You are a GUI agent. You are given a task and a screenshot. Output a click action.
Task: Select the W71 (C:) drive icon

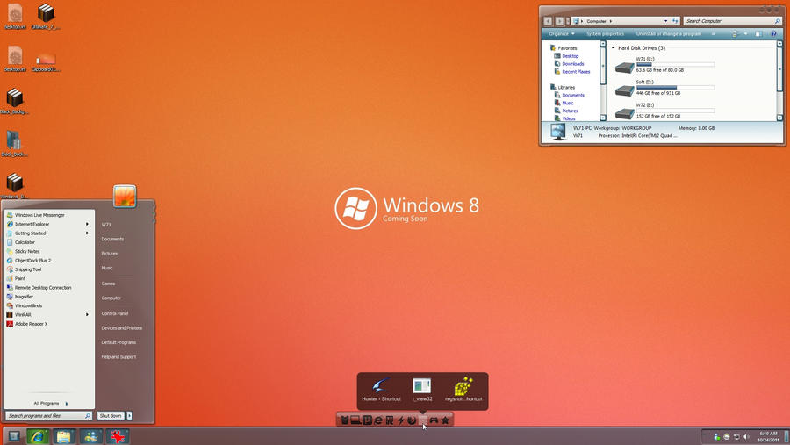pos(624,67)
